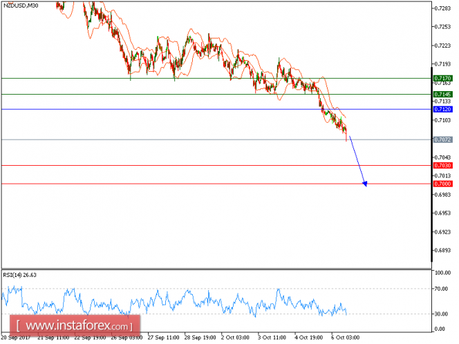Screen dimensions: 459x344
Task: Click the 4 Oct 19:00 time label
Action: click(x=309, y=338)
